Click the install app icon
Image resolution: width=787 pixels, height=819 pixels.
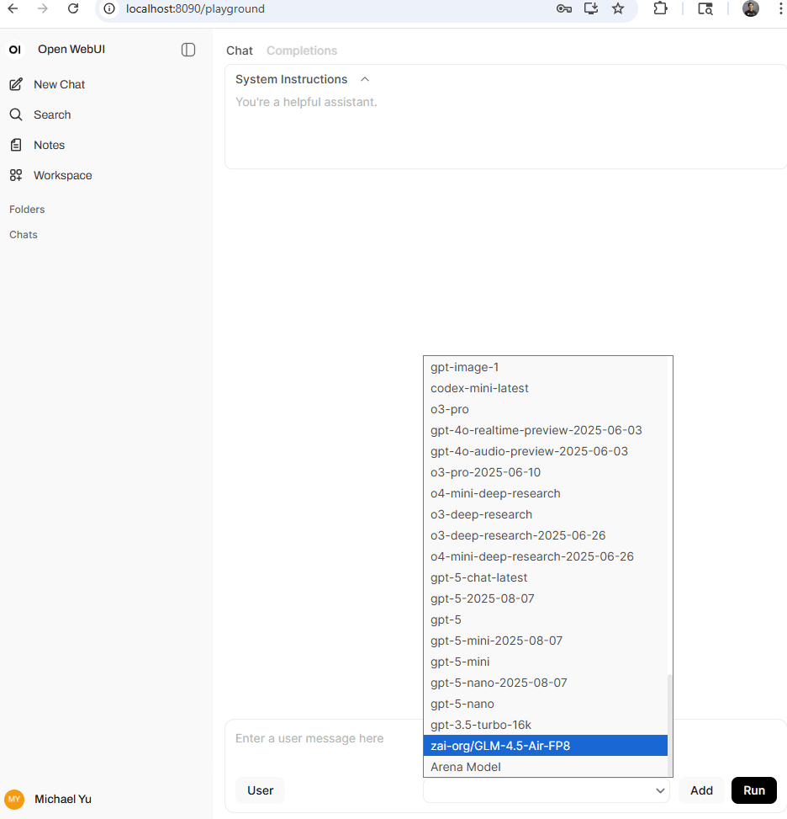point(591,8)
